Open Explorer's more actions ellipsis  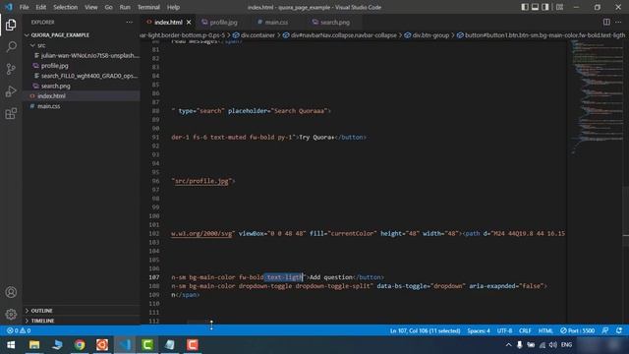(129, 22)
